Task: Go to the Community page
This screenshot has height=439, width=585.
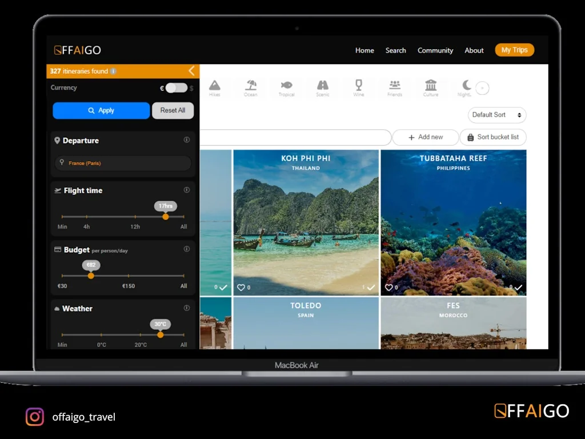Action: [435, 50]
